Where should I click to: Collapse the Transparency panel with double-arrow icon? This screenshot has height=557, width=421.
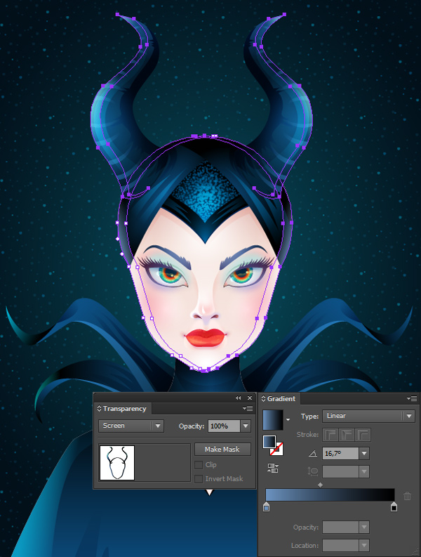pyautogui.click(x=238, y=398)
